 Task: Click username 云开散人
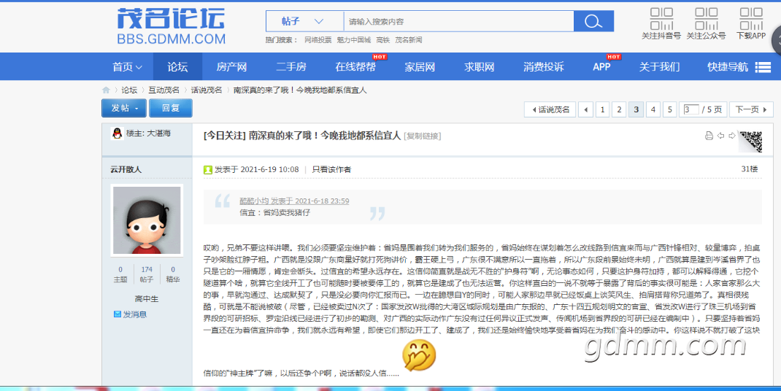pos(126,169)
